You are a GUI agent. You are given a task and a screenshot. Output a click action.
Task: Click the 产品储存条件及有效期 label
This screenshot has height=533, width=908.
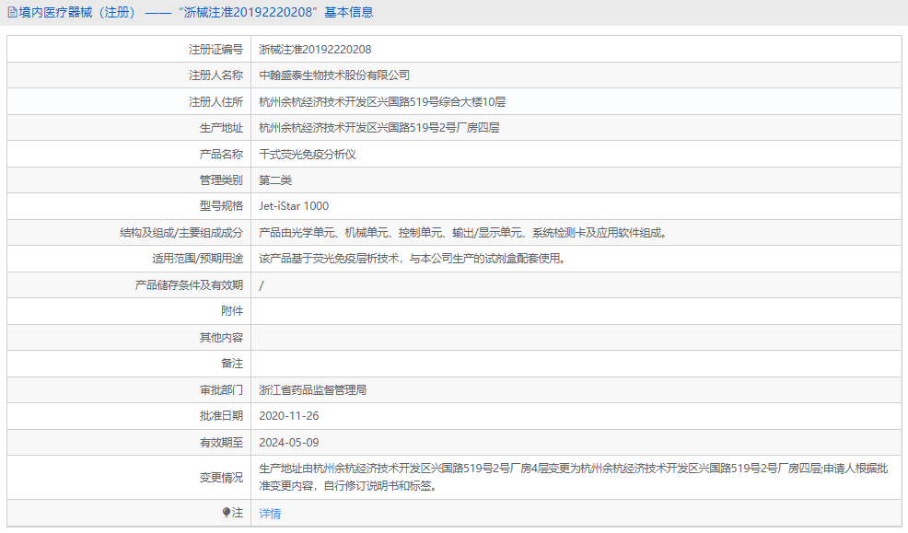[189, 284]
